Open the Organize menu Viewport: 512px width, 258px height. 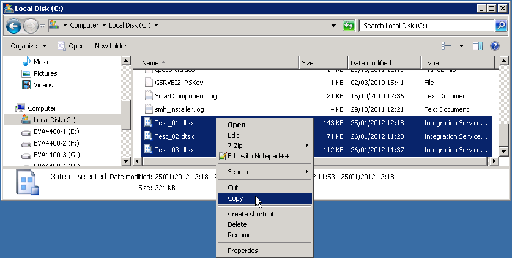pos(28,46)
